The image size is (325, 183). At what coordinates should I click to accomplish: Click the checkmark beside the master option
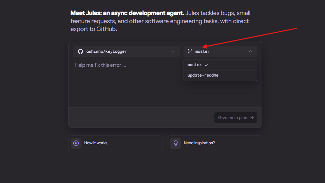click(207, 65)
